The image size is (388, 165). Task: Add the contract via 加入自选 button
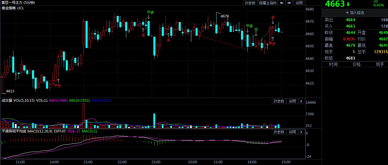(x=355, y=13)
